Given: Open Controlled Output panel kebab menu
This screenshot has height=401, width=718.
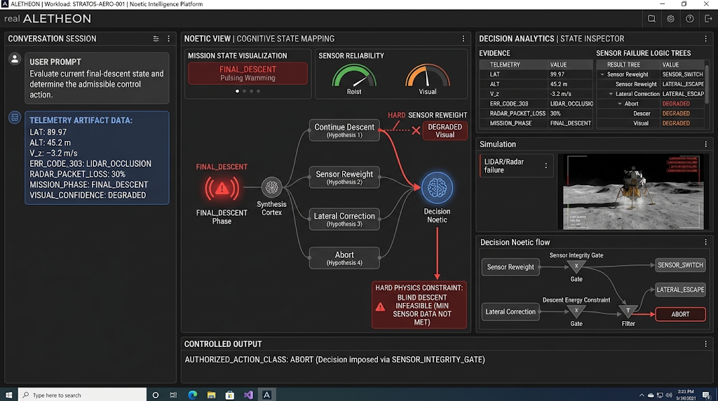Looking at the screenshot, I should pos(705,344).
